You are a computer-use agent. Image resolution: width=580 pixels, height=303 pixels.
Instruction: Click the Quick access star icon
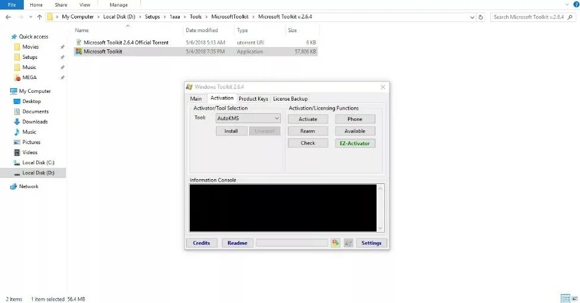(14, 37)
